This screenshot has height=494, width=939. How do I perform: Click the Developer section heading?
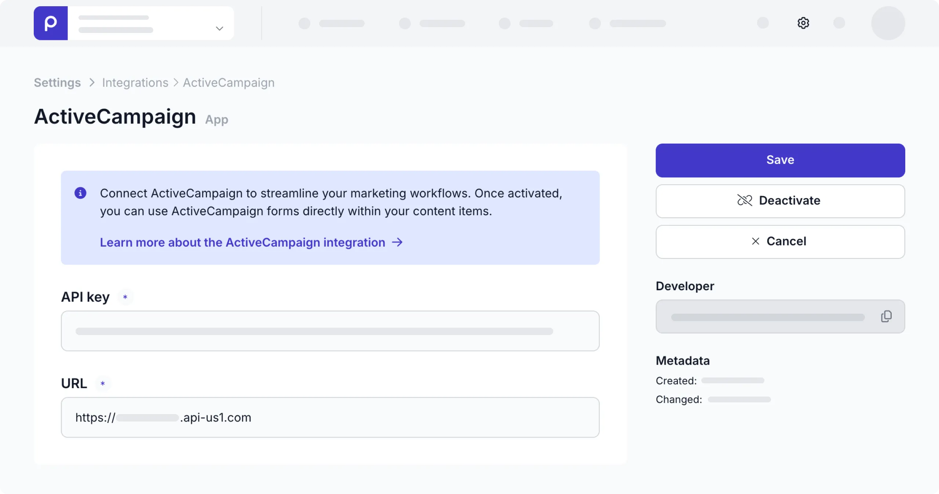(685, 286)
